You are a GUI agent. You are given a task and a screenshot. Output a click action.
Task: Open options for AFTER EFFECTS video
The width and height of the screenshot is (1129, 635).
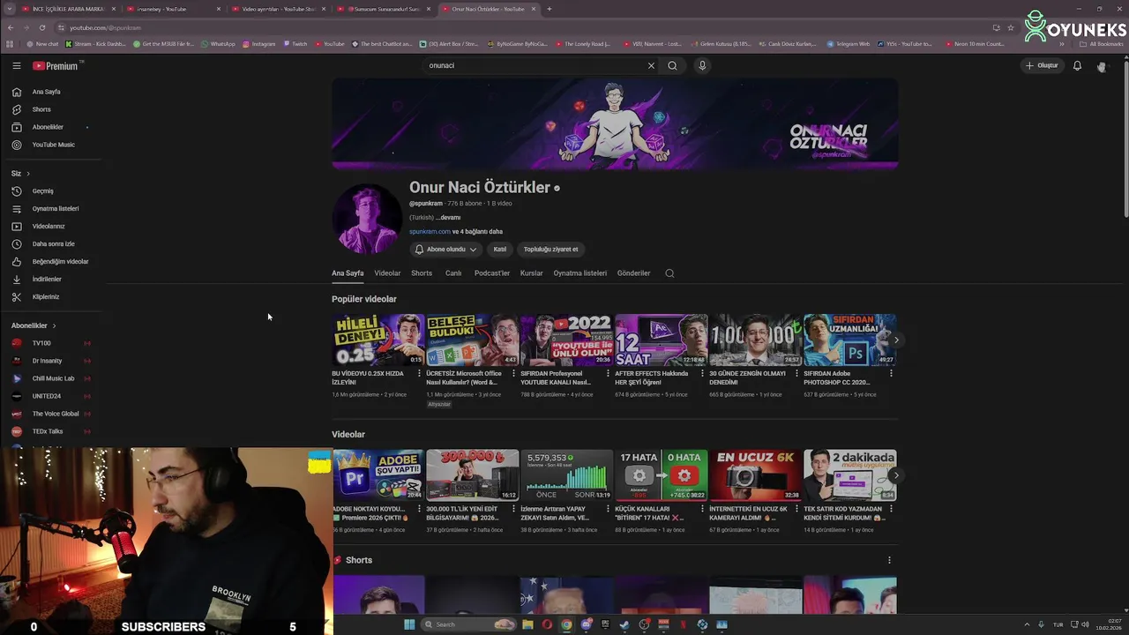(x=702, y=374)
